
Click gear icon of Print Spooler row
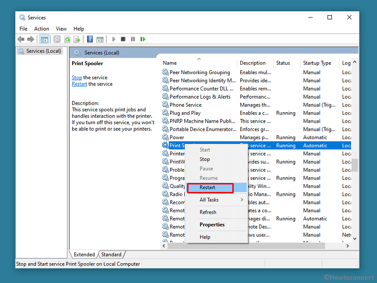pyautogui.click(x=165, y=145)
